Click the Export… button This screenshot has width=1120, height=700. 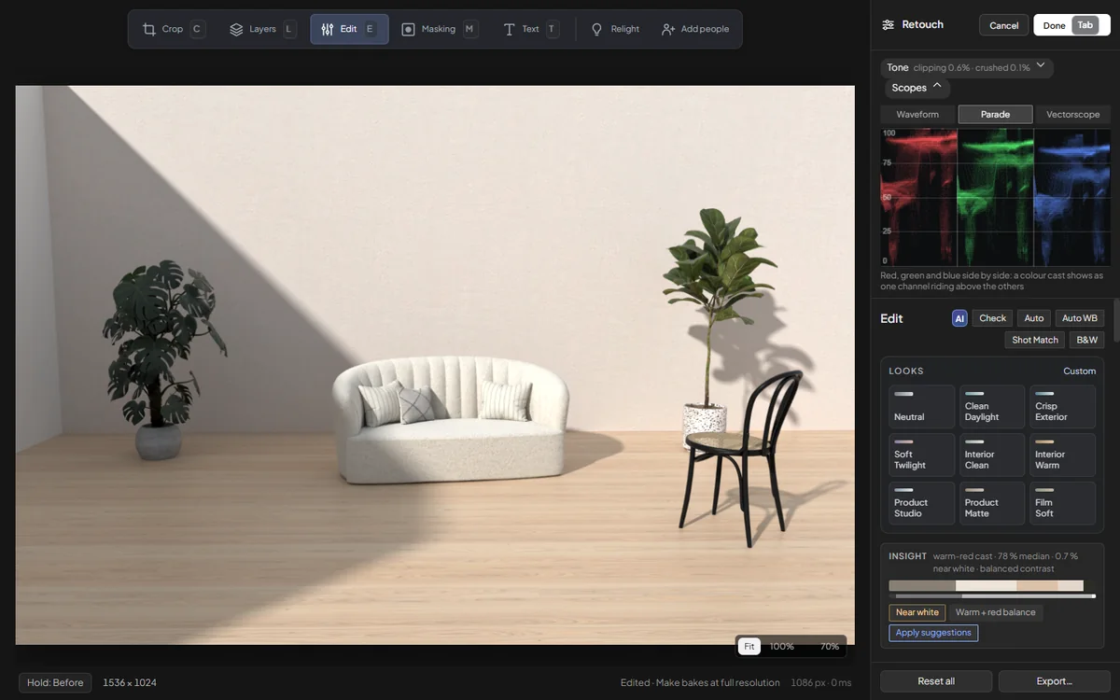tap(1054, 681)
